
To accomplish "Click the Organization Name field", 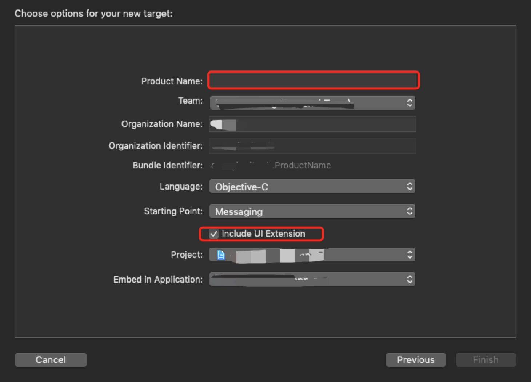I will (312, 125).
